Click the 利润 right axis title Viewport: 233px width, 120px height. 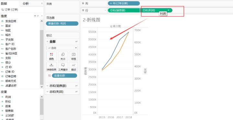tap(146, 71)
